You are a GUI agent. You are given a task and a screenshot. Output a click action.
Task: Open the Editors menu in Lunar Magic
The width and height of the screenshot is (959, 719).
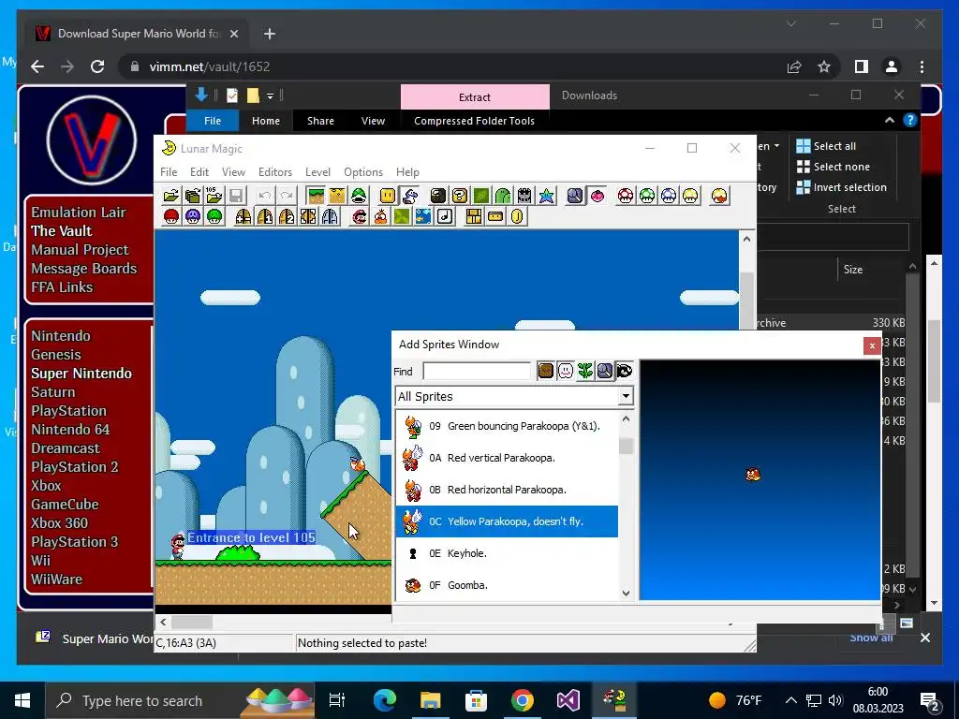point(275,172)
